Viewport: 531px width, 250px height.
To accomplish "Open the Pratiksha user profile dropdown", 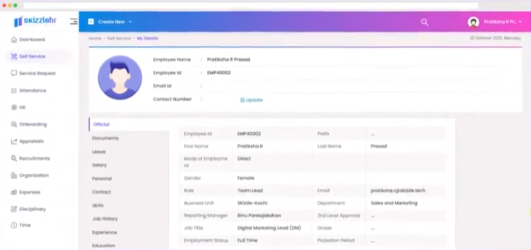I will (495, 22).
